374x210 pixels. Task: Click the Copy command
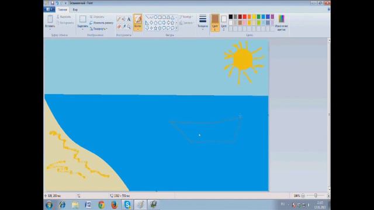click(x=65, y=23)
